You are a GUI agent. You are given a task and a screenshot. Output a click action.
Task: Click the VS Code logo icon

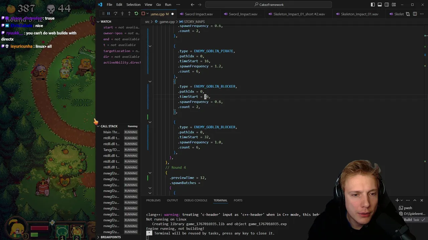click(x=100, y=4)
